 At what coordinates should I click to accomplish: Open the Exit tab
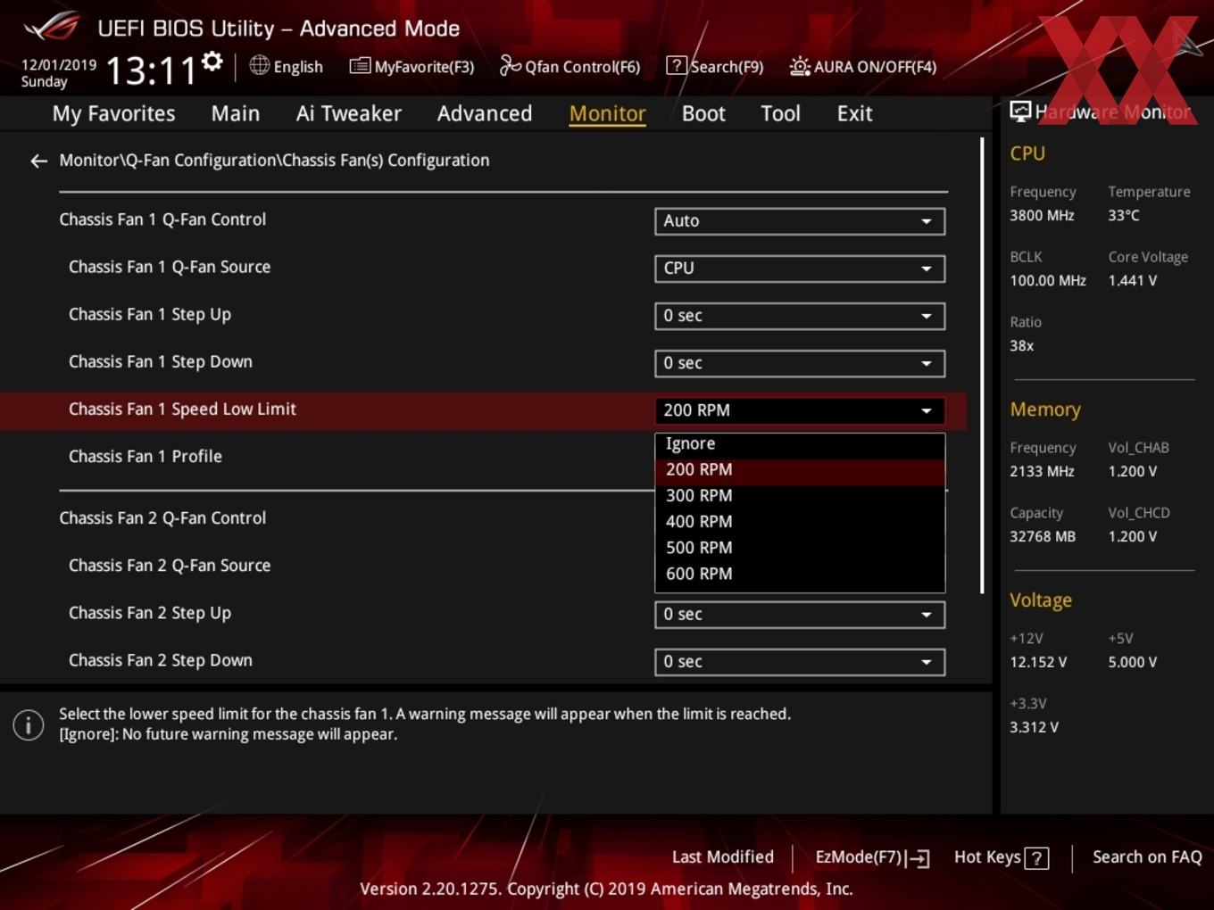[854, 113]
